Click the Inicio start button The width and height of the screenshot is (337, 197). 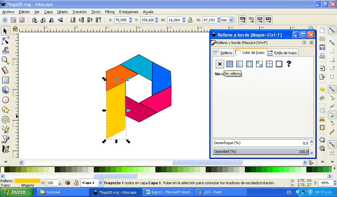point(17,192)
